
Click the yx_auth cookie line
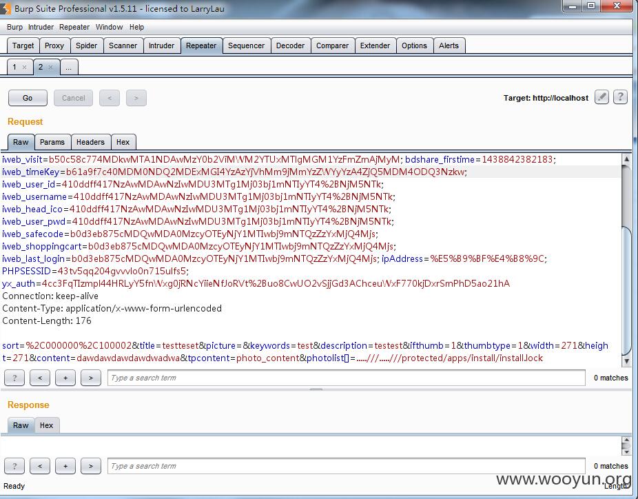pos(256,284)
